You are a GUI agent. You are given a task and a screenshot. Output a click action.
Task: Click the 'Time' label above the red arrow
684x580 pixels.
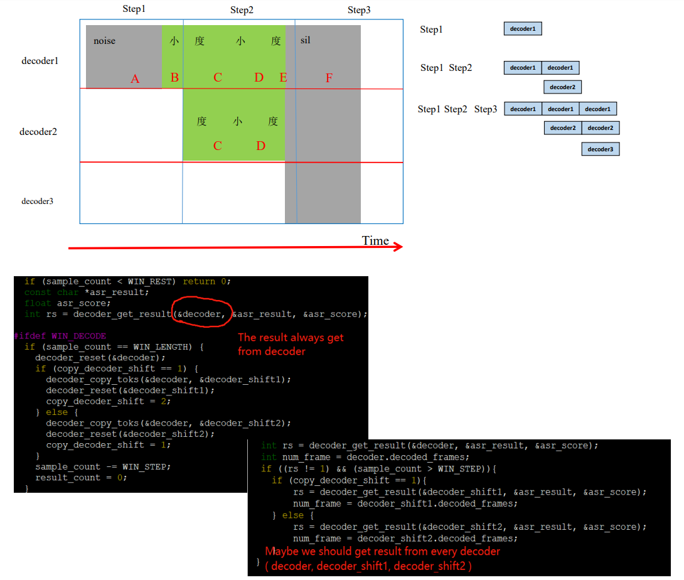(x=375, y=240)
